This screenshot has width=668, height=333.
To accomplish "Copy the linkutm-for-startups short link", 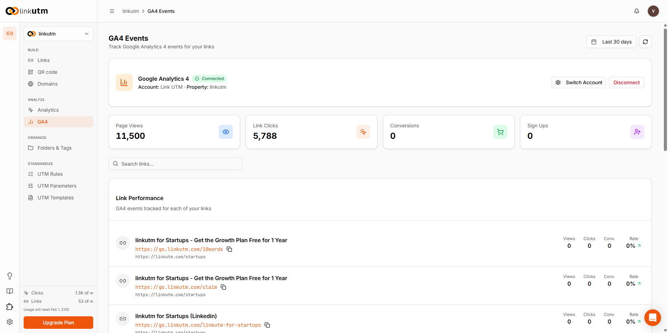I will (x=267, y=325).
